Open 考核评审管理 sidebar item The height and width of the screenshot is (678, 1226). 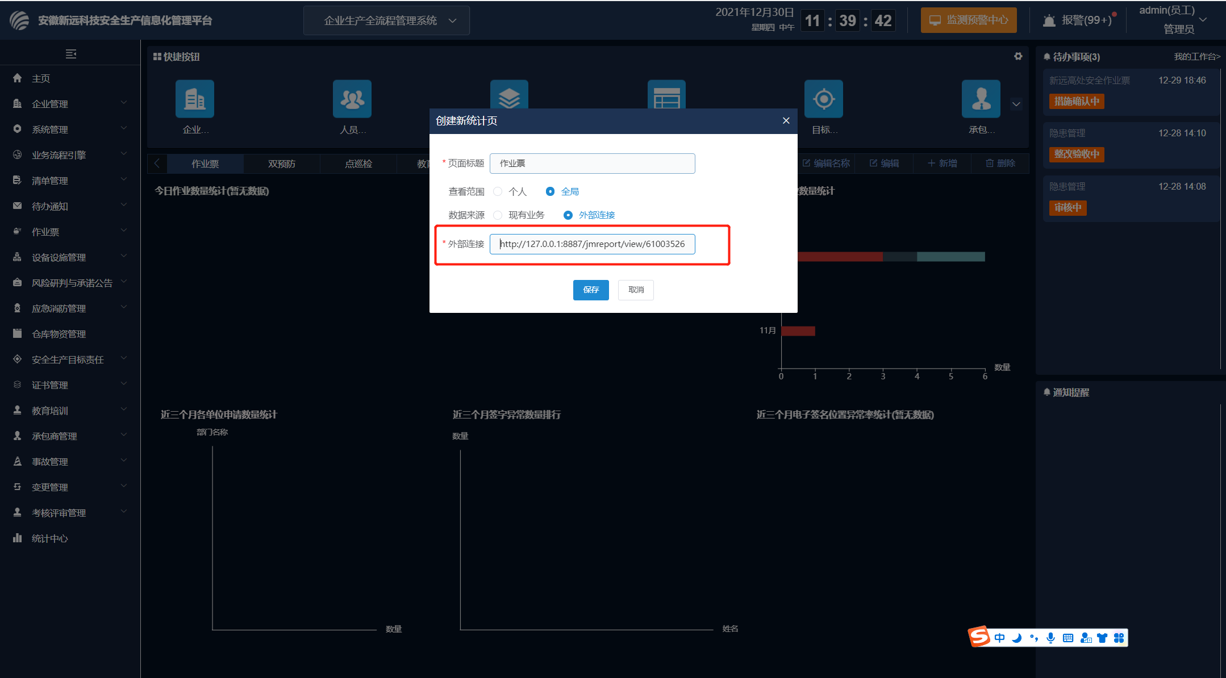70,513
